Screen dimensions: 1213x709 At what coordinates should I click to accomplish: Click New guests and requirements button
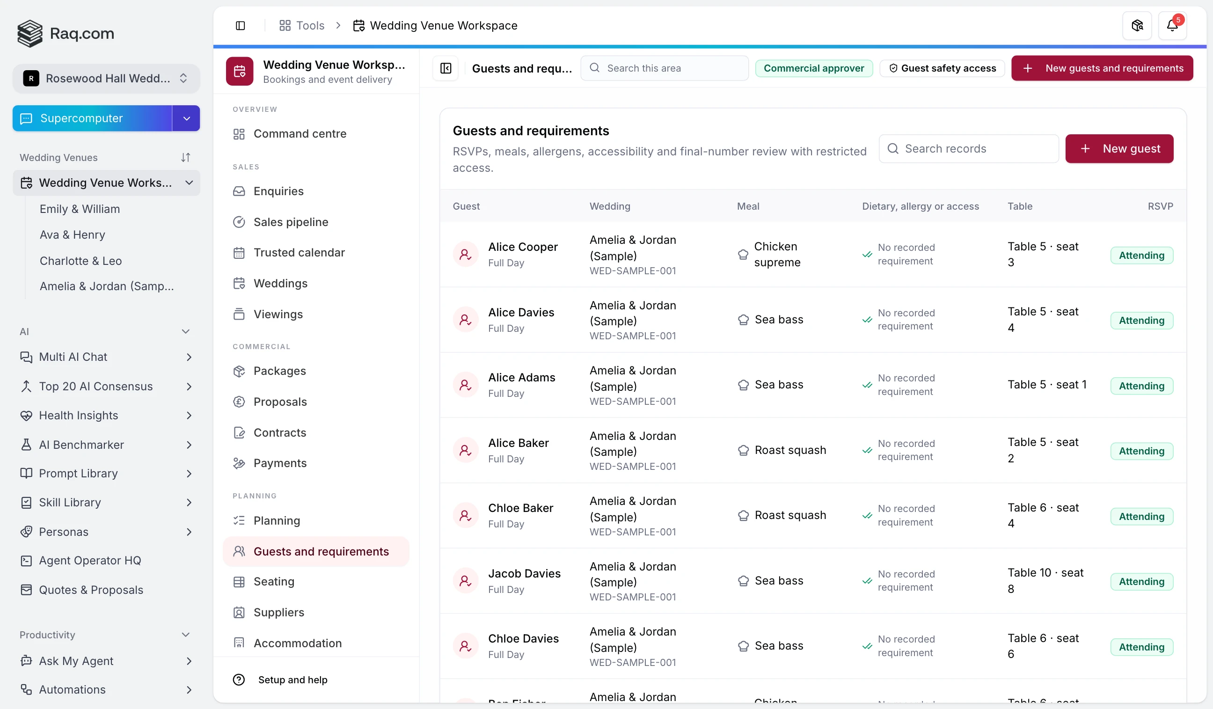[1102, 68]
